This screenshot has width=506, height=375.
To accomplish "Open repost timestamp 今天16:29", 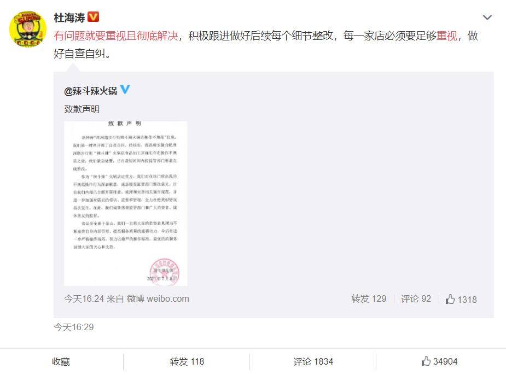I will [74, 327].
